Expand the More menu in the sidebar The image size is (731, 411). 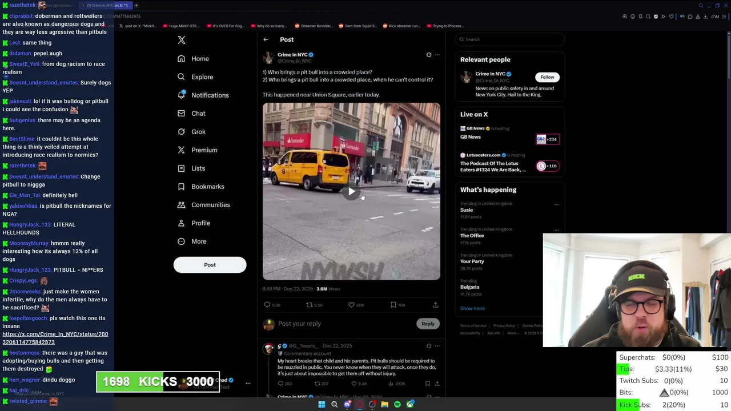192,241
